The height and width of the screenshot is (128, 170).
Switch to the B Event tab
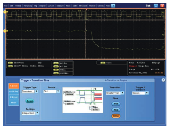coord(14,97)
